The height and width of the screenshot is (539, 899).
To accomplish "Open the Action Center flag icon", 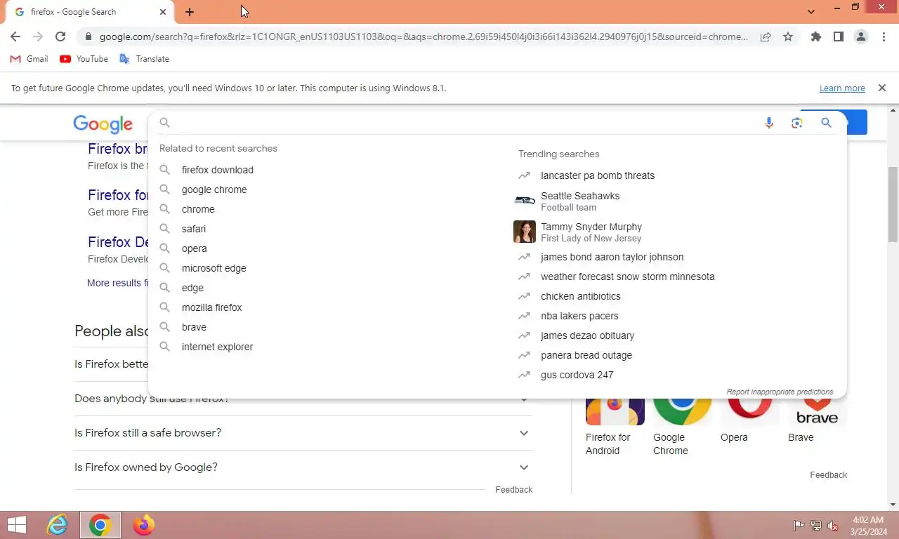I will (x=799, y=525).
